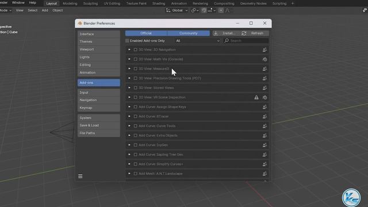Expand the IvyGen add-on details
The image size is (368, 207).
pos(129,145)
